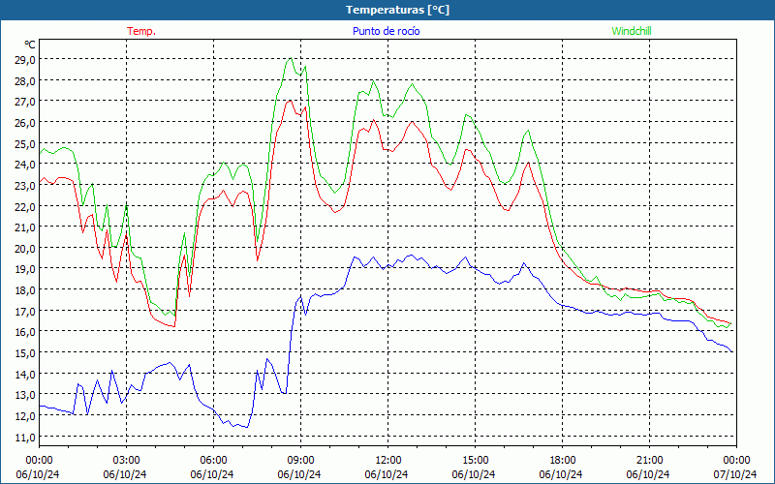Click the 16,0 y-axis value
The height and width of the screenshot is (484, 775).
pyautogui.click(x=25, y=332)
